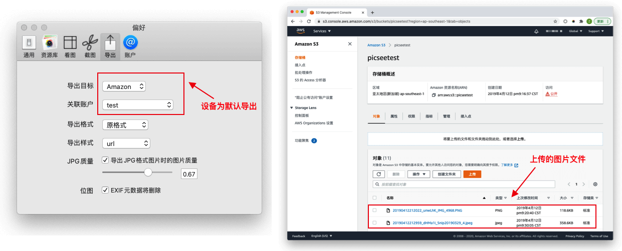622x251 pixels.
Task: Go to previous objects page arrow
Action: [x=569, y=184]
